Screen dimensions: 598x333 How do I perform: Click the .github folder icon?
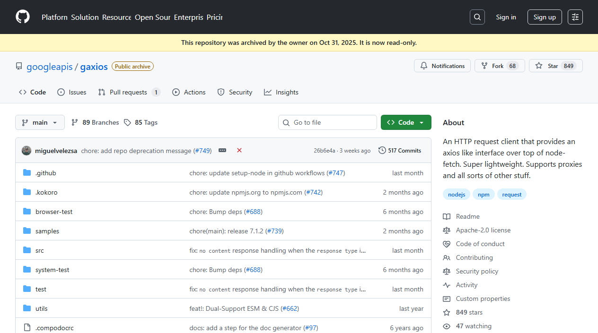click(x=27, y=173)
